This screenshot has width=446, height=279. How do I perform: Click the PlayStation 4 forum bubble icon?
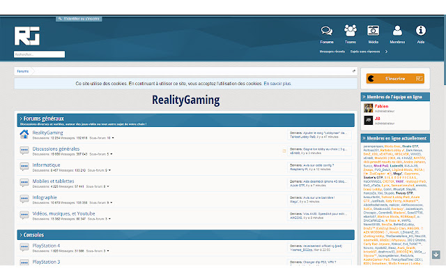[x=24, y=247]
